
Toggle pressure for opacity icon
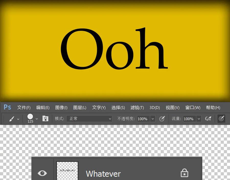(162, 119)
